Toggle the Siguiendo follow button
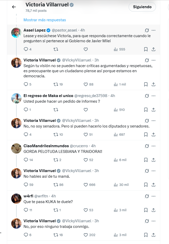 tap(142, 7)
